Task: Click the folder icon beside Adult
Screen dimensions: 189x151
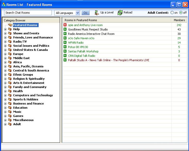Action: [10, 124]
